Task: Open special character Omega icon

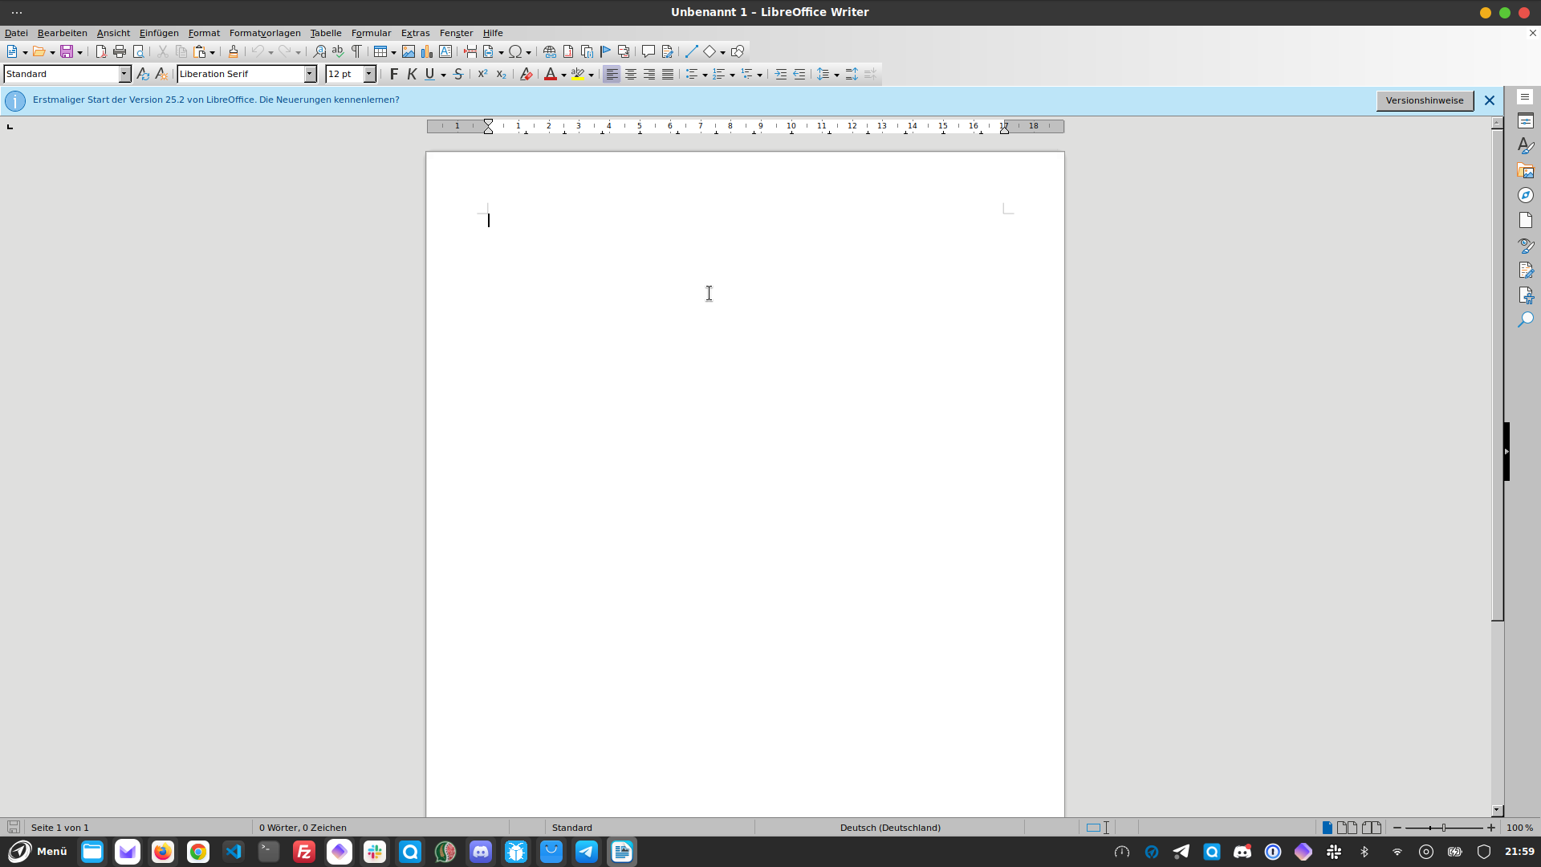Action: pyautogui.click(x=515, y=51)
